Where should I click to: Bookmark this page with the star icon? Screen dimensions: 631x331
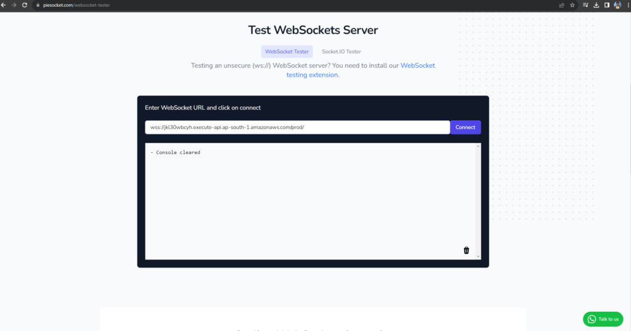[572, 5]
